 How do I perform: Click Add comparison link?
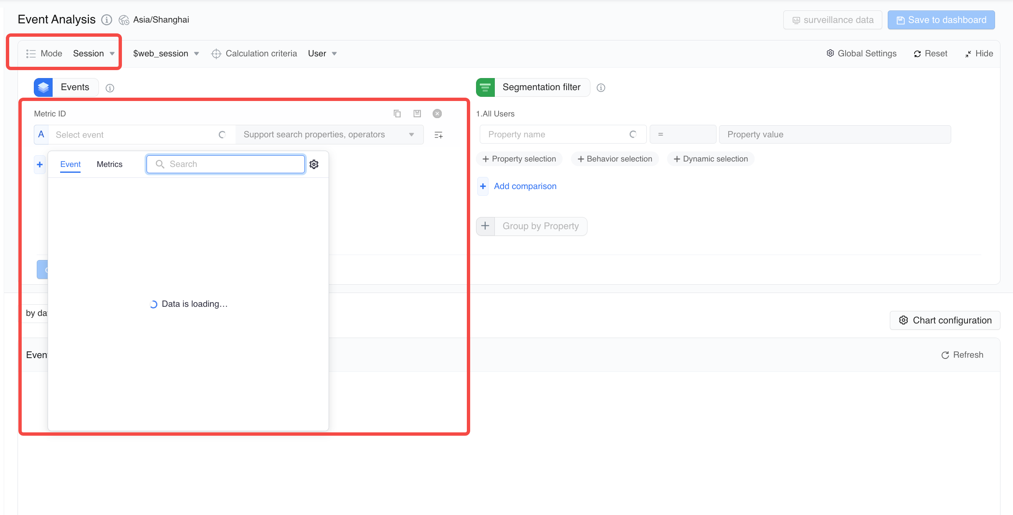coord(525,186)
